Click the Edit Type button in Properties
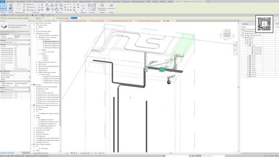Image resolution: width=279 pixels, height=157 pixels. pyautogui.click(x=24, y=31)
